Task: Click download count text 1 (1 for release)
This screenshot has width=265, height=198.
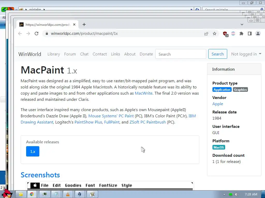Action: (x=226, y=162)
